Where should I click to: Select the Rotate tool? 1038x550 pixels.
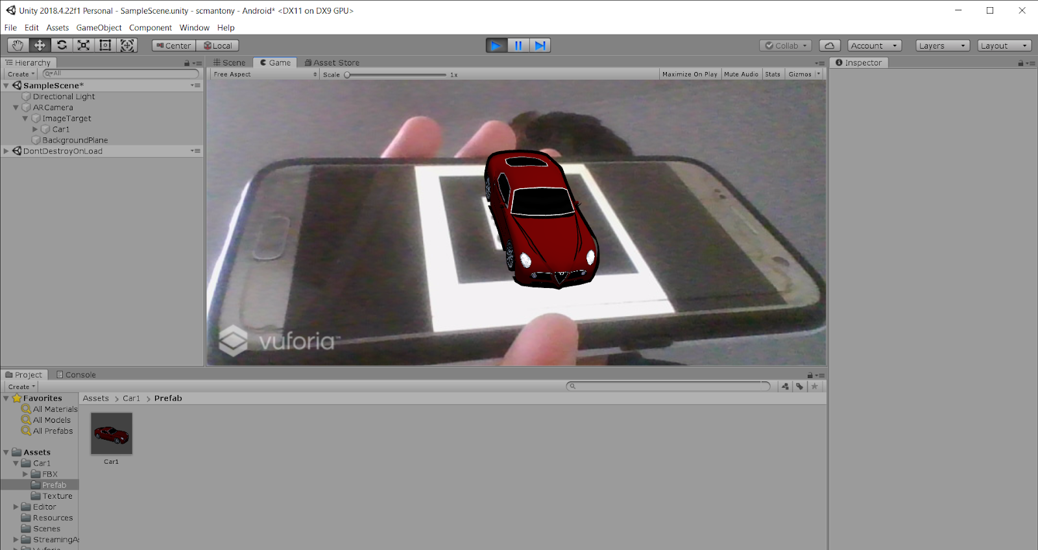62,45
